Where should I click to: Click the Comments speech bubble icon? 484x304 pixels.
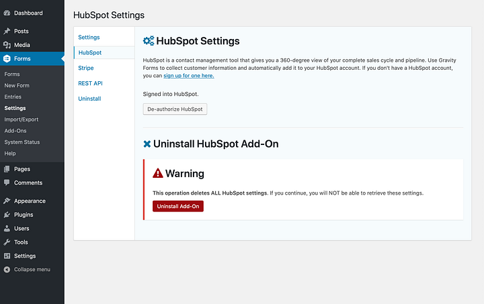click(7, 183)
